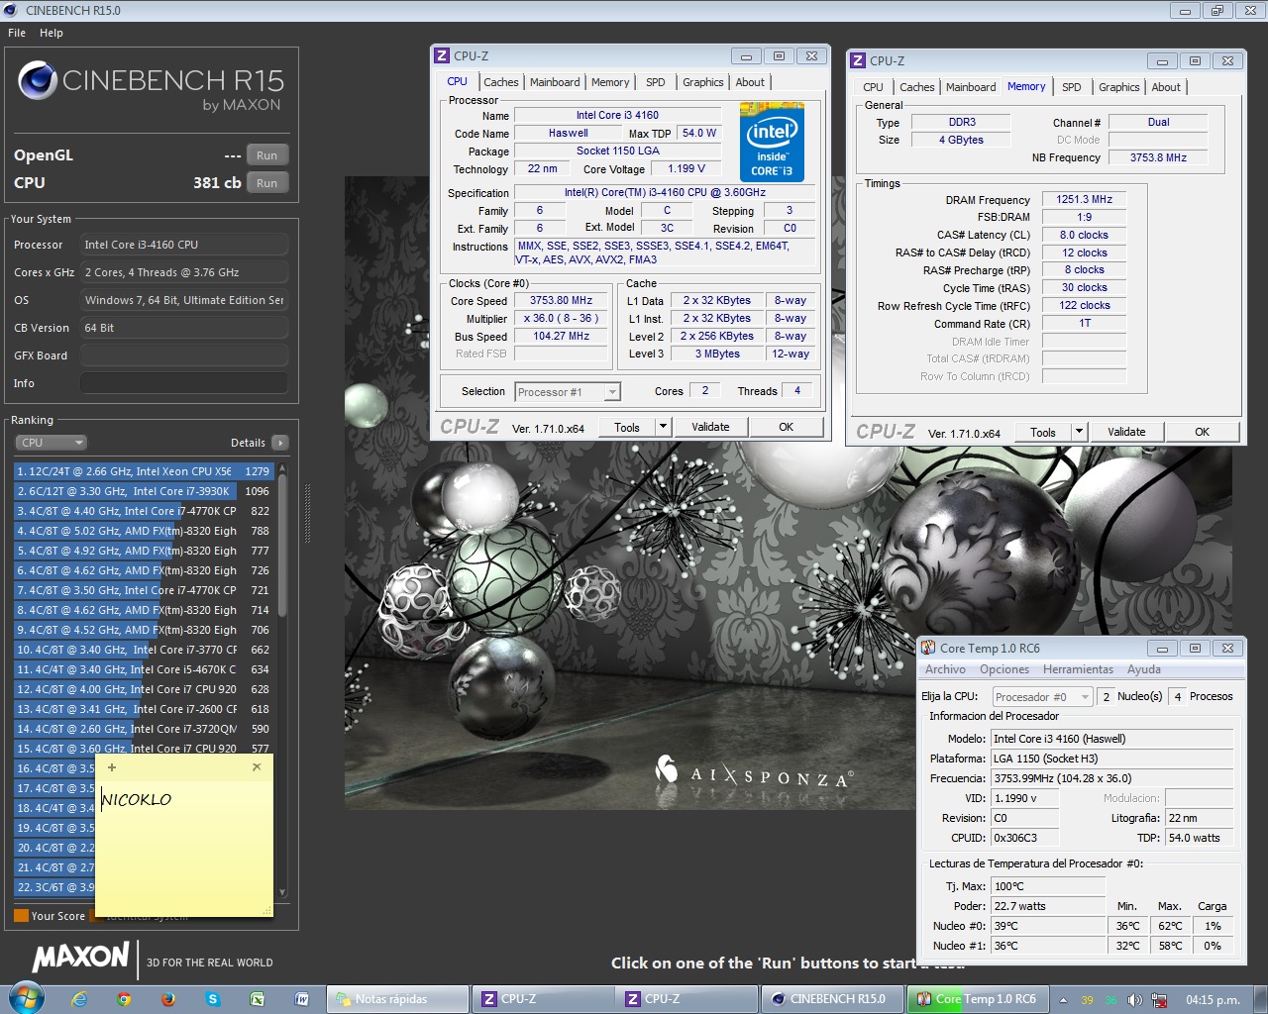Launch Firefox from taskbar
Screen dimensions: 1268x1014
click(168, 999)
